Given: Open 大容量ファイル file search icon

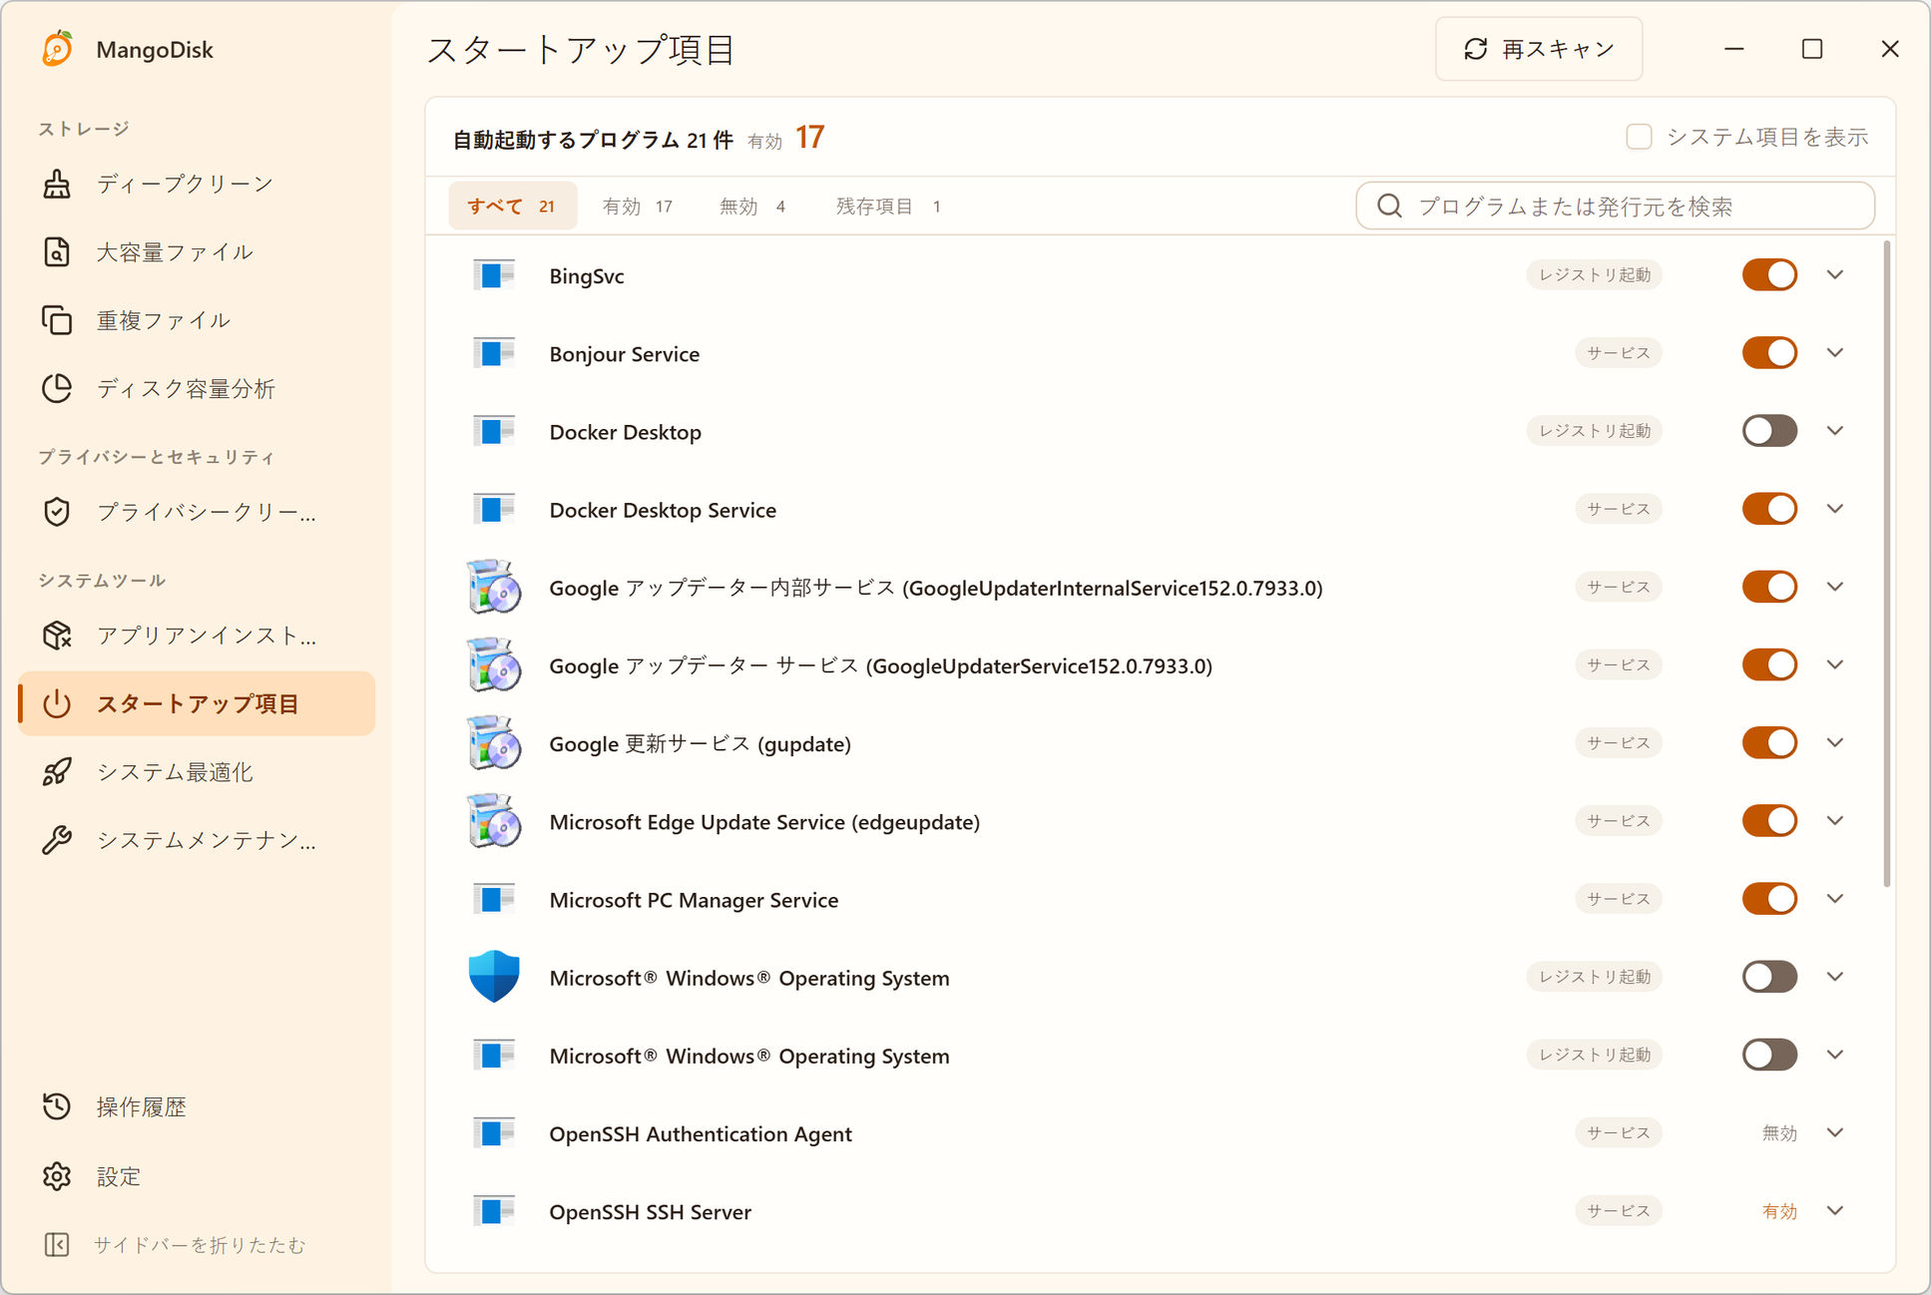Looking at the screenshot, I should [57, 252].
